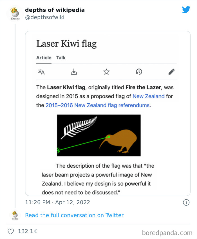Click the download article icon
The height and width of the screenshot is (239, 197).
point(74,72)
